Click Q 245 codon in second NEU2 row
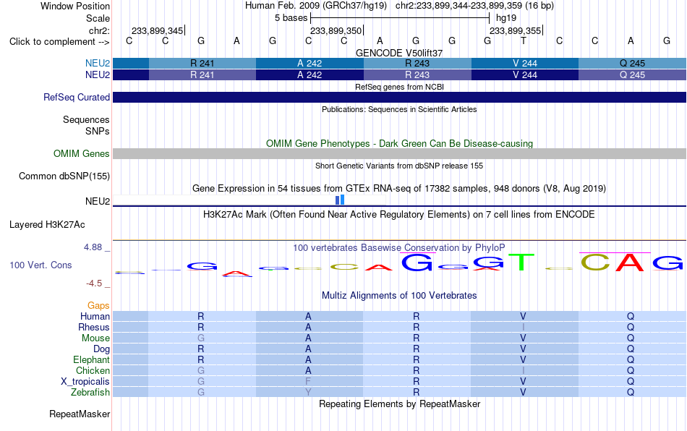This screenshot has width=687, height=431. tap(632, 75)
